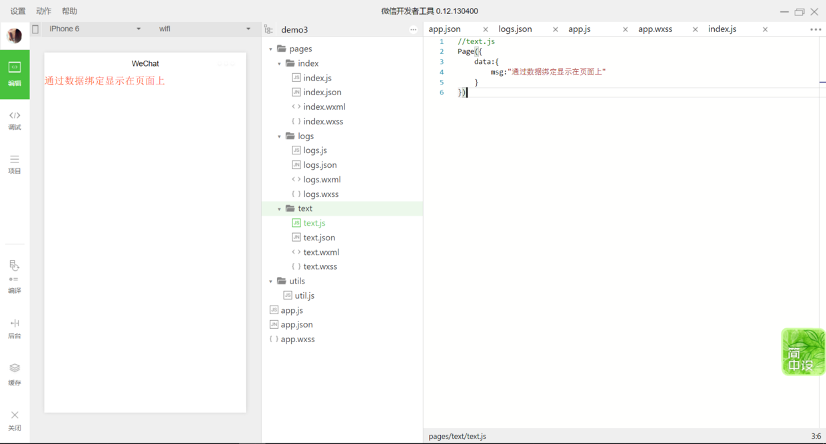Collapse the pages folder
This screenshot has height=444, width=826.
click(x=271, y=49)
